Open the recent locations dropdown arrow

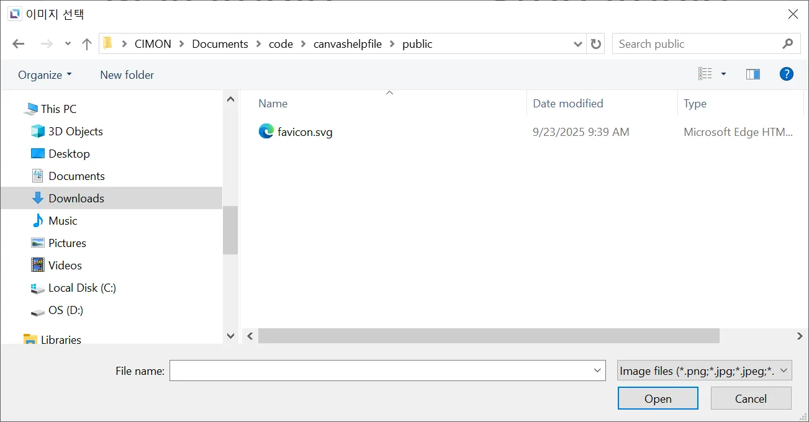coord(68,44)
